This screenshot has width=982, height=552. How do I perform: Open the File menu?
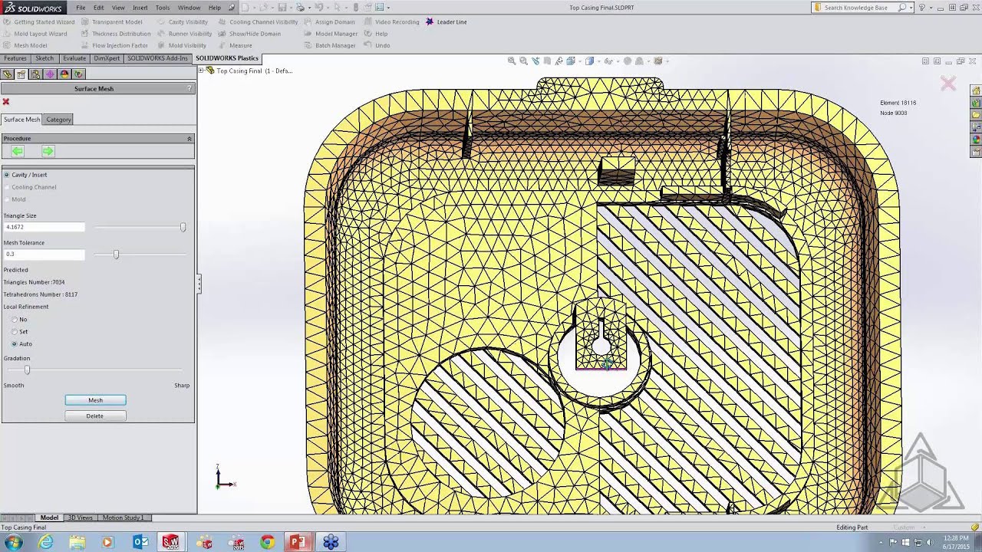point(81,8)
